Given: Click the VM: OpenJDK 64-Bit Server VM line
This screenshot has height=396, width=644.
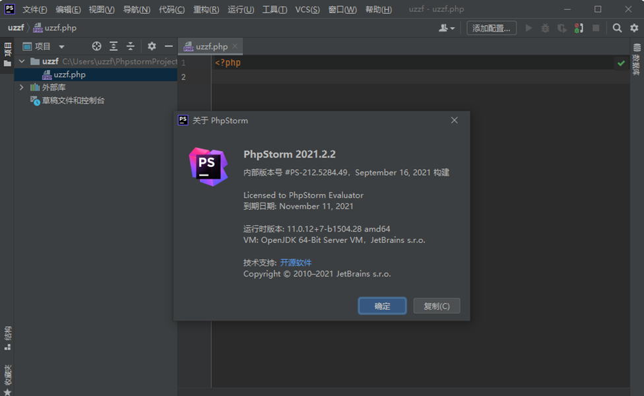Looking at the screenshot, I should tap(335, 240).
